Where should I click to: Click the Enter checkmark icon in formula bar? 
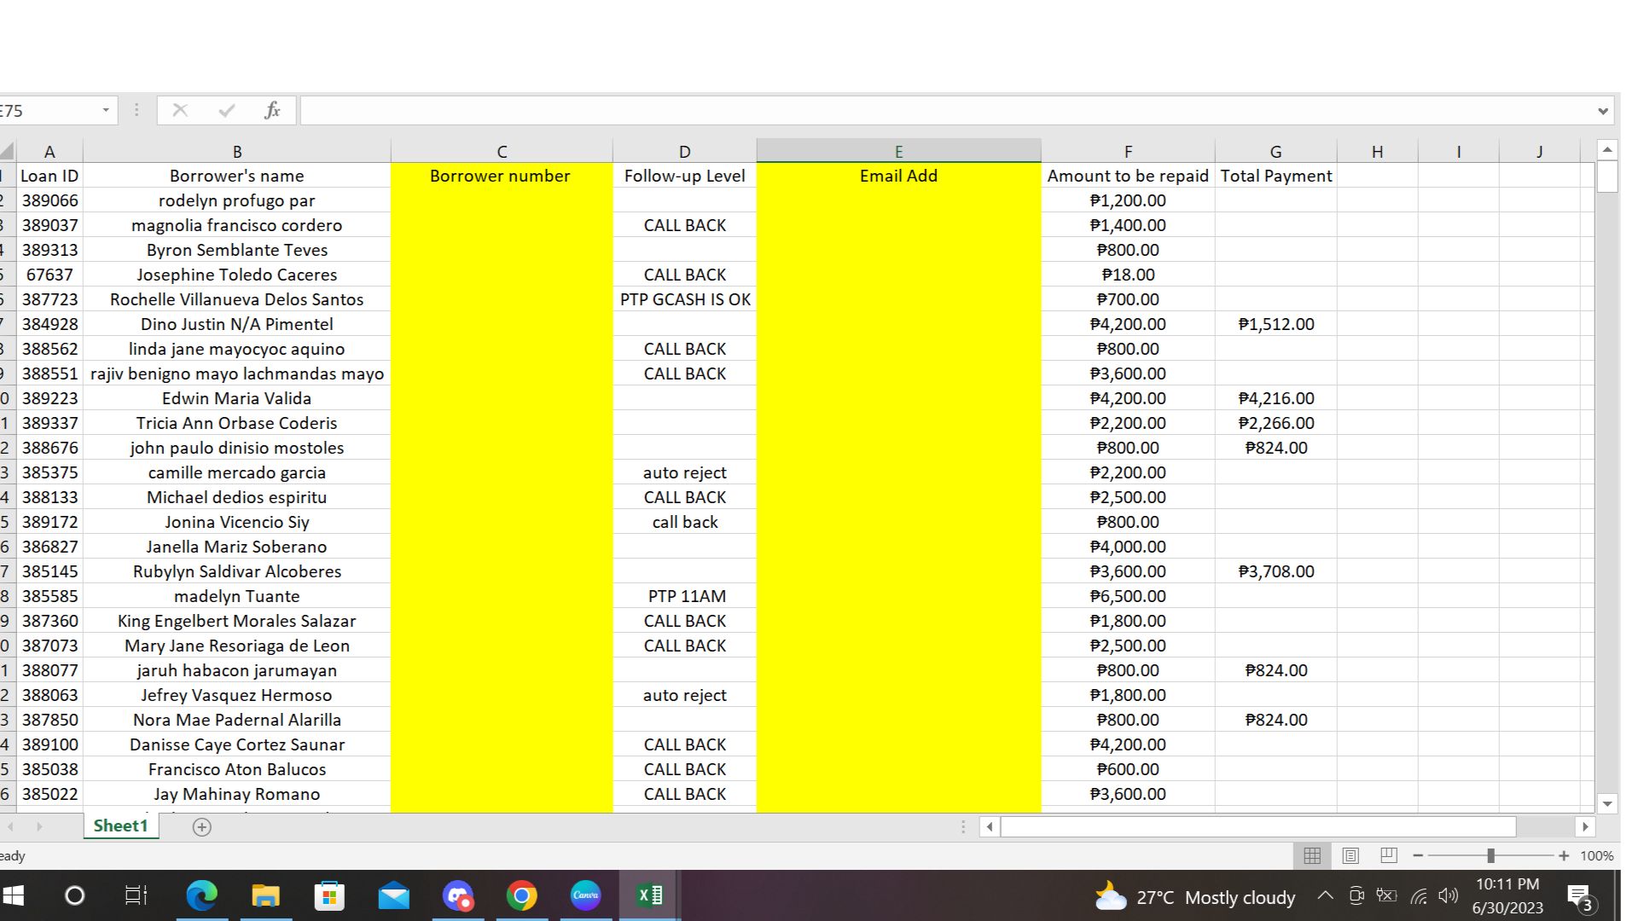[x=226, y=110]
